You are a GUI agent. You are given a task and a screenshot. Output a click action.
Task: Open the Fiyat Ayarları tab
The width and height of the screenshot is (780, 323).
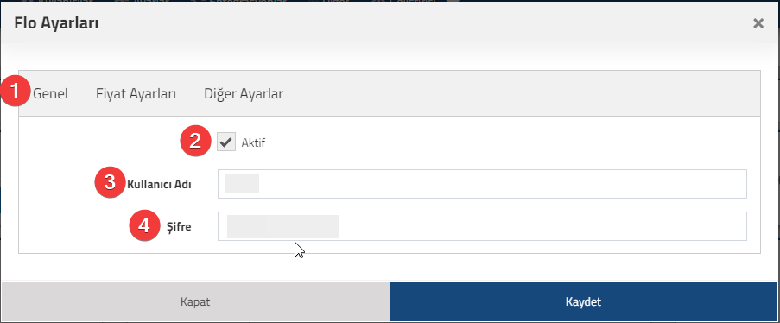136,93
